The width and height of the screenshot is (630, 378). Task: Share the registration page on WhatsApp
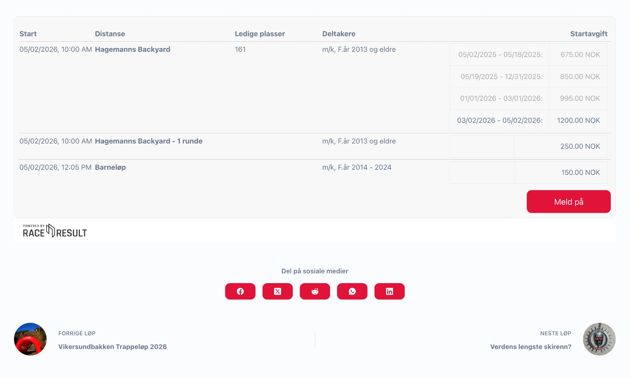(352, 291)
